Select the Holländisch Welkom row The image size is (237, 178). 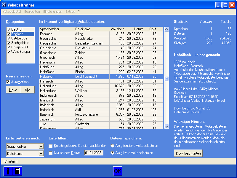101,91
